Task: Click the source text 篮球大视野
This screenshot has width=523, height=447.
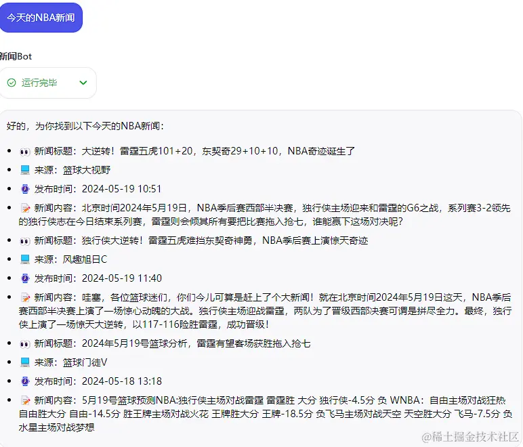Action: point(87,170)
